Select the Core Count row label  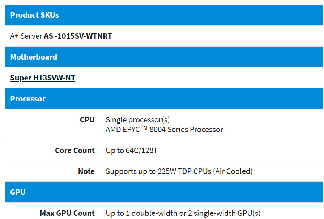pos(75,150)
